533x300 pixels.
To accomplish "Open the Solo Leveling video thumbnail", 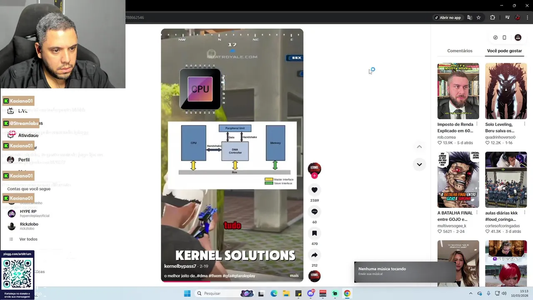I will coord(506,91).
